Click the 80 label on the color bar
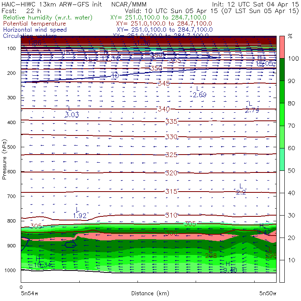 point(292,103)
